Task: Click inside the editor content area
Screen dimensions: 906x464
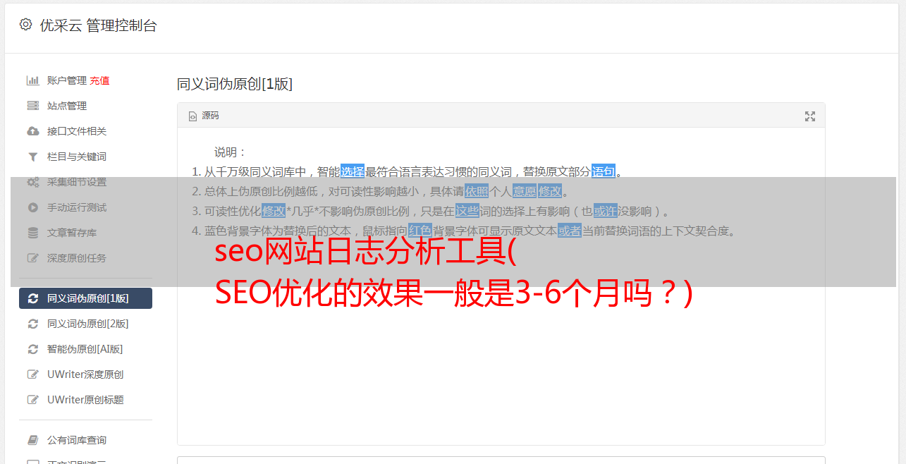Action: tap(501, 338)
